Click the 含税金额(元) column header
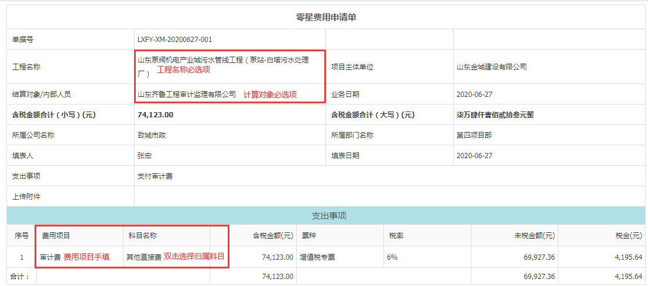 273,236
